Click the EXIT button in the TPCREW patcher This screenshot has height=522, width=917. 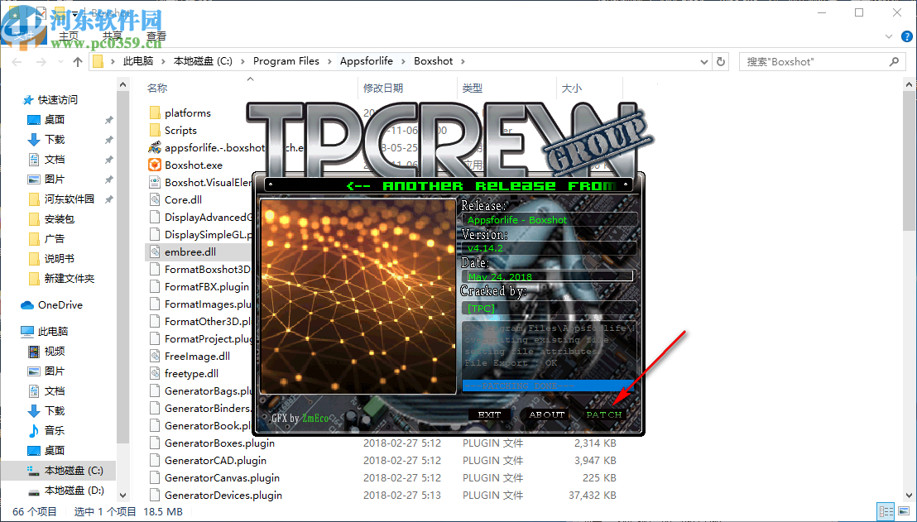point(489,414)
